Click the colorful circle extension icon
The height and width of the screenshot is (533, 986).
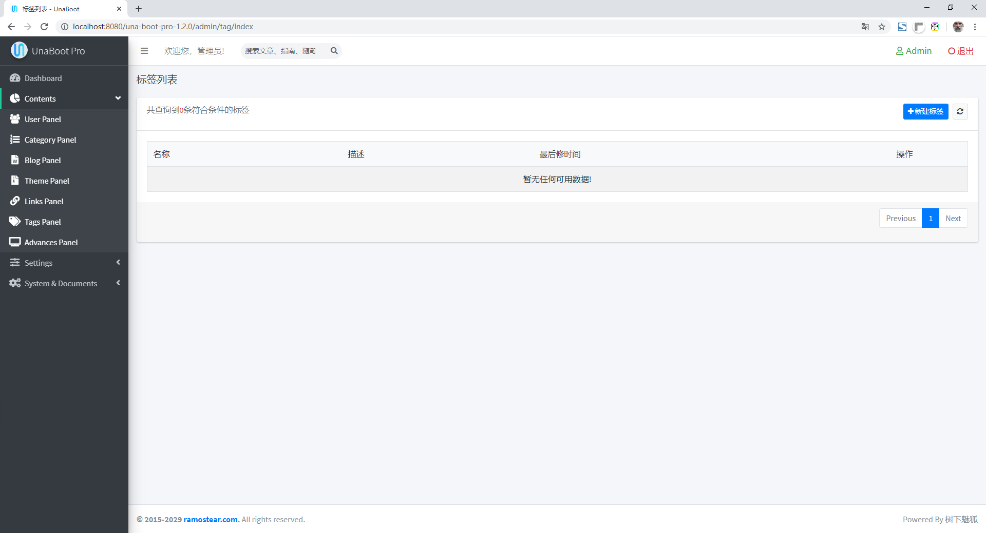(x=935, y=27)
